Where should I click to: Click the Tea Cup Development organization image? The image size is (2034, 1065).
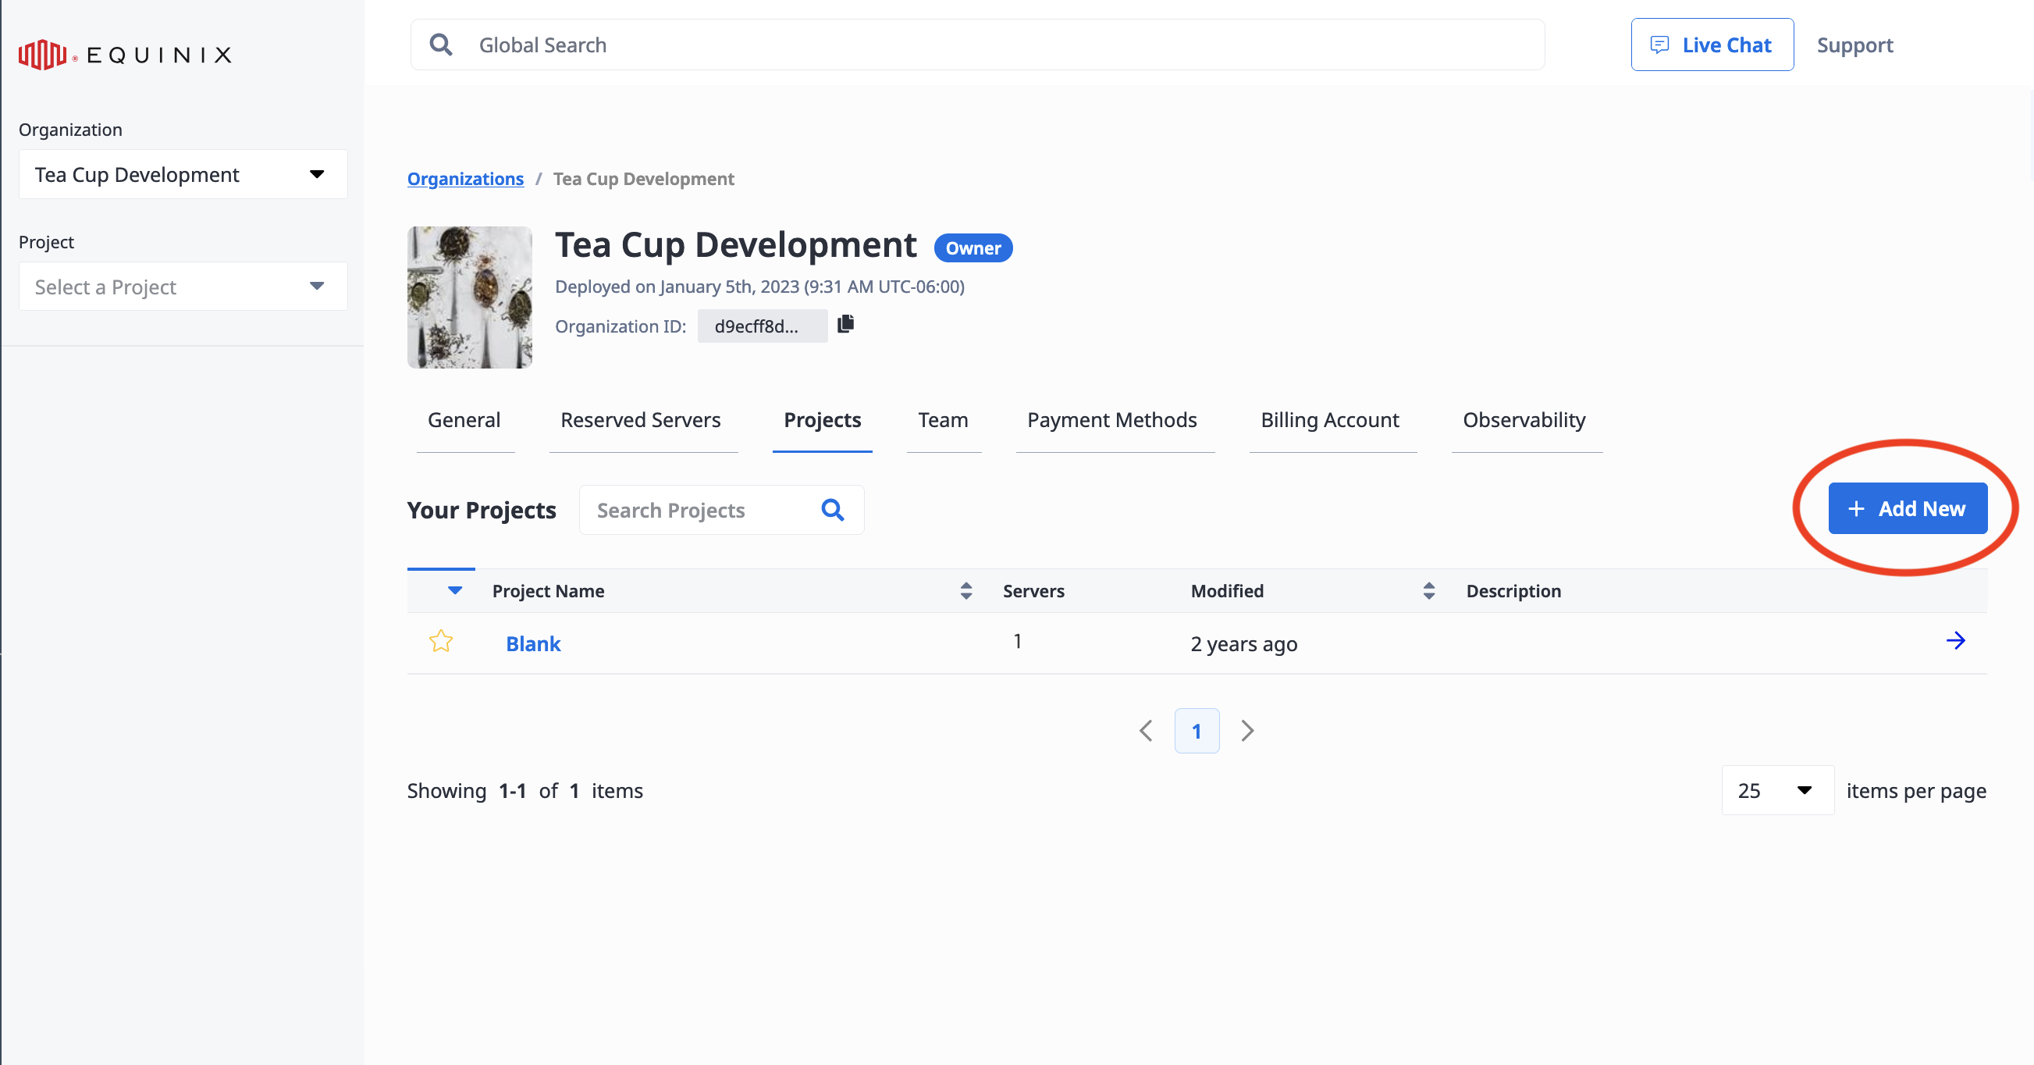click(470, 297)
